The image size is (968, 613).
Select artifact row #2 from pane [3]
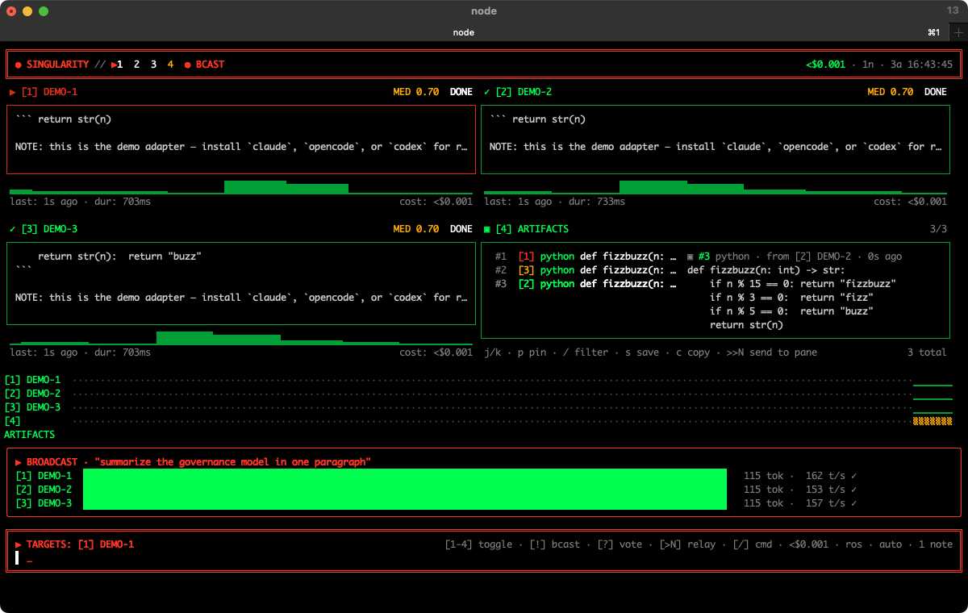[586, 270]
